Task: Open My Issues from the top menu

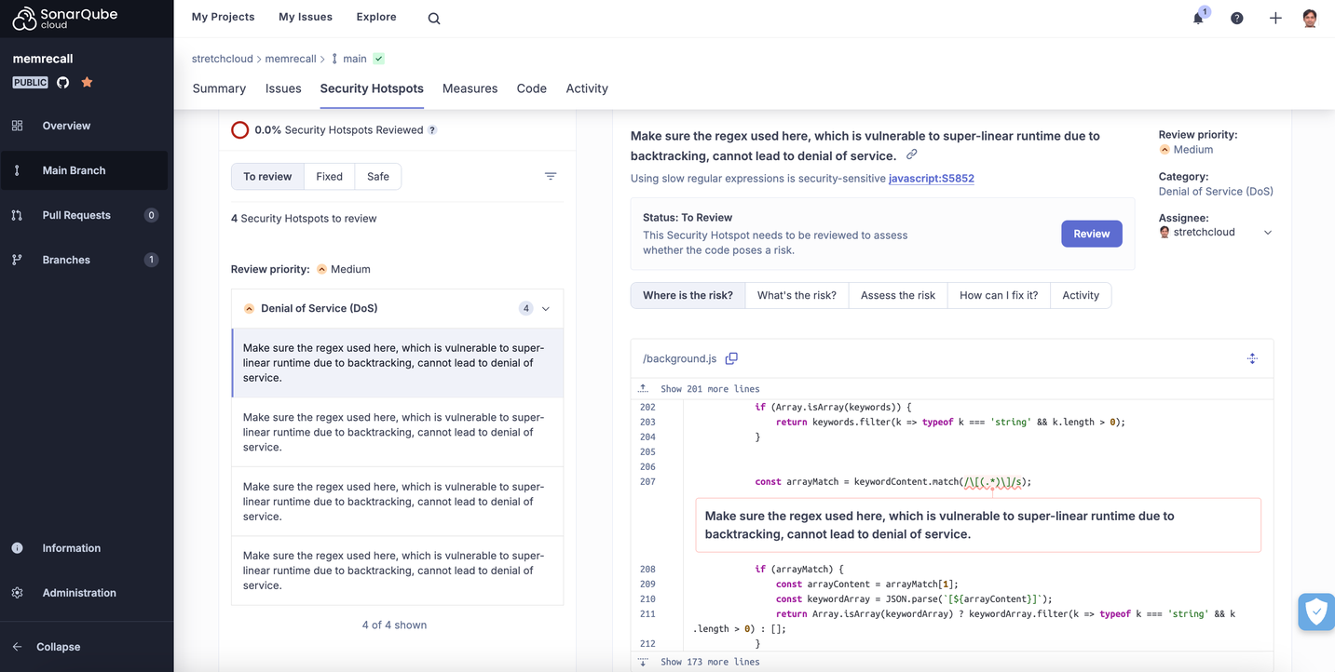Action: pyautogui.click(x=305, y=17)
